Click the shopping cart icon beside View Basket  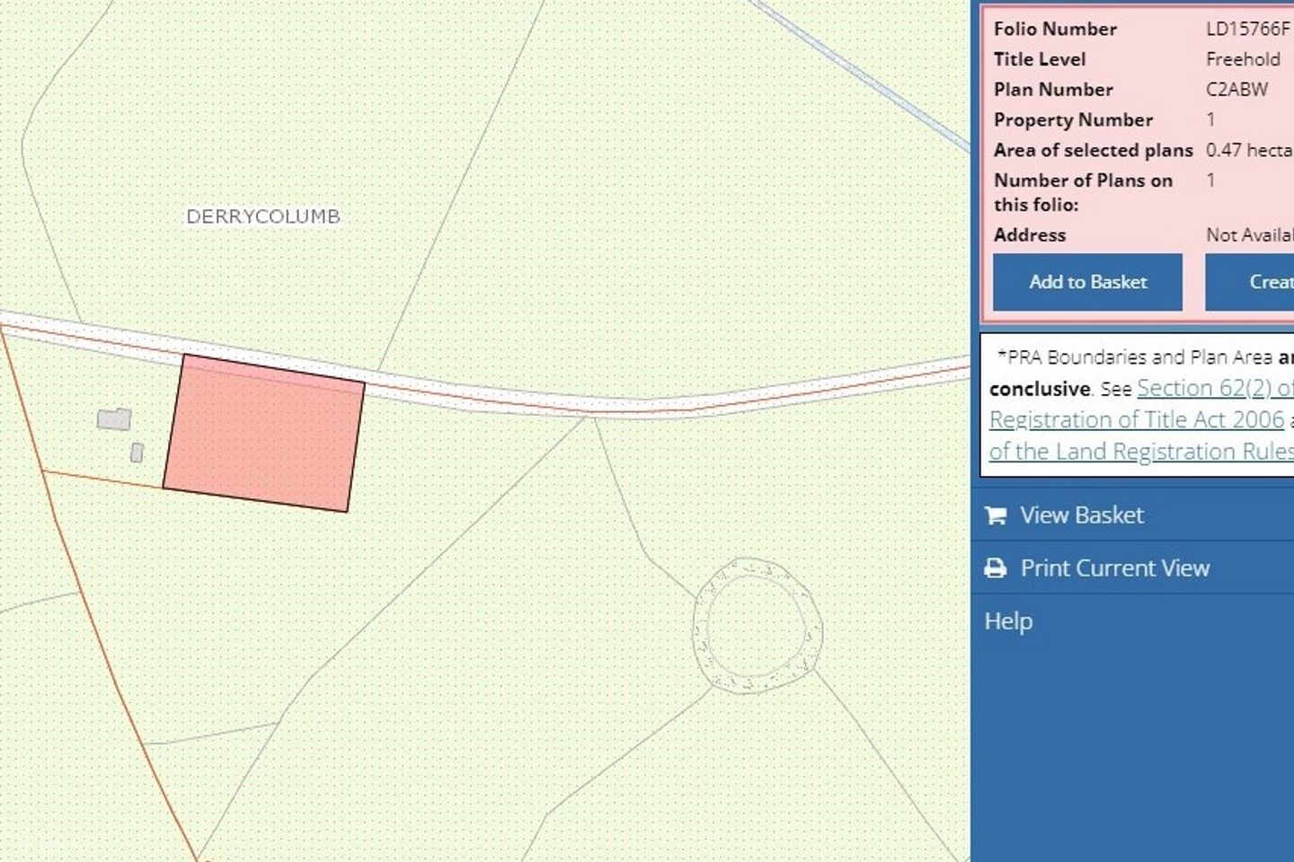tap(995, 515)
